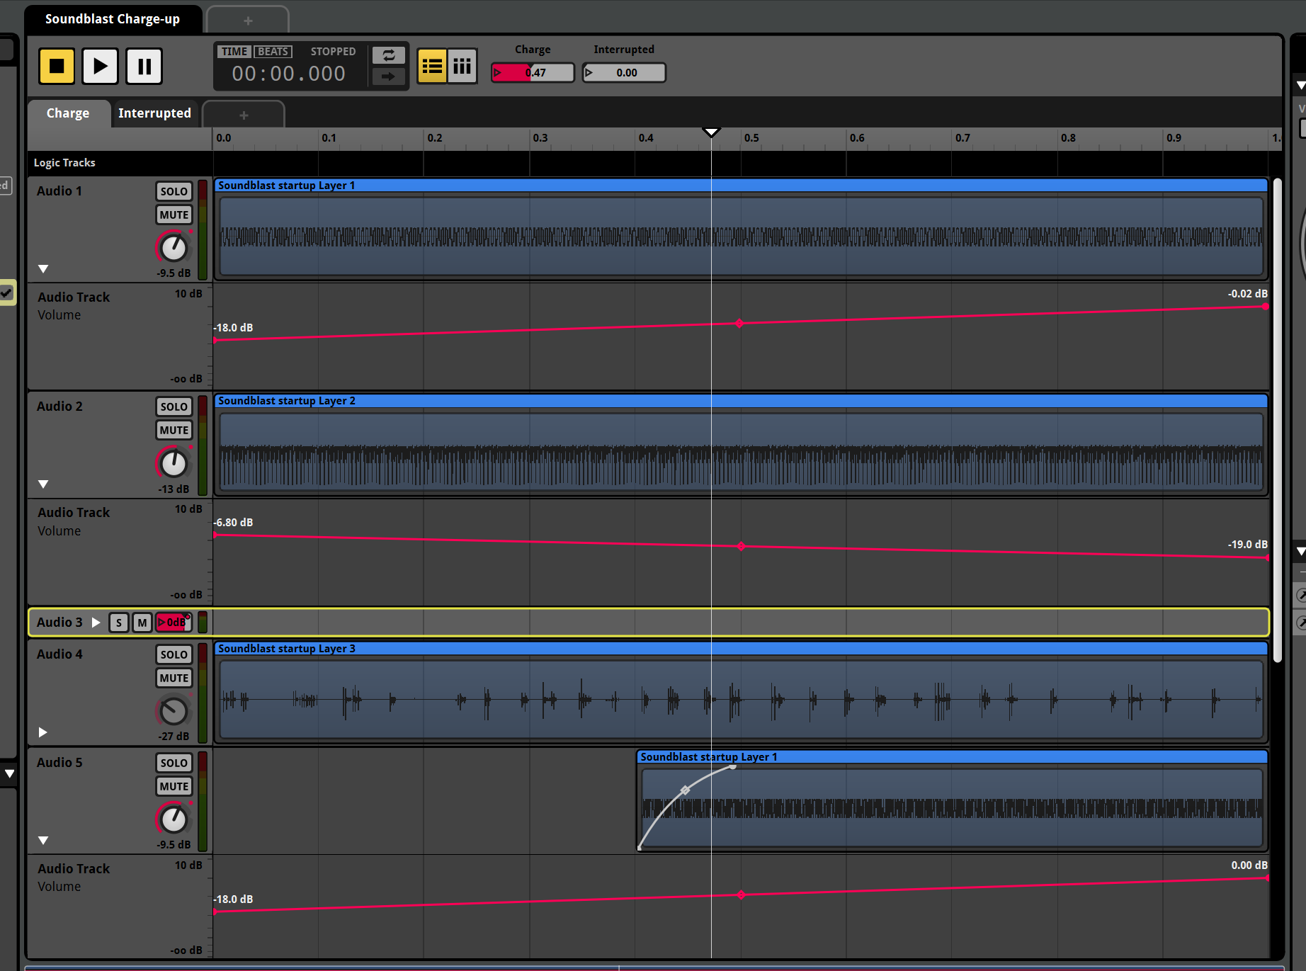Image resolution: width=1306 pixels, height=971 pixels.
Task: Click the TIME display mode button
Action: [x=234, y=52]
